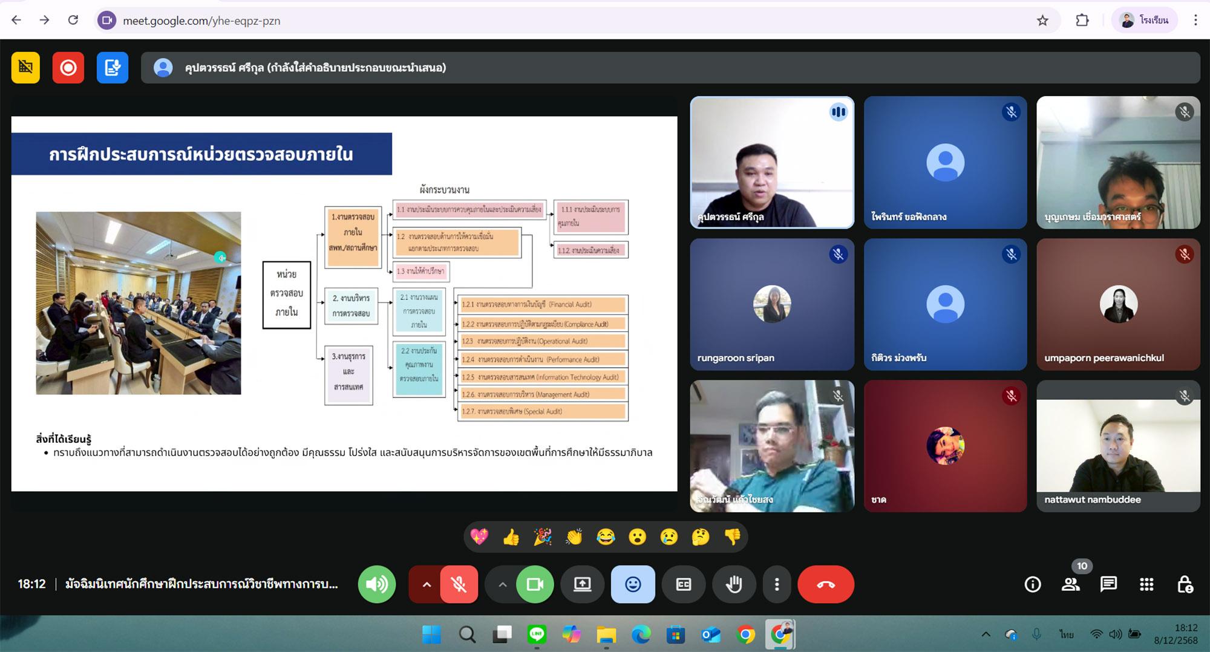Open the blue notes icon
1210x652 pixels.
(113, 67)
